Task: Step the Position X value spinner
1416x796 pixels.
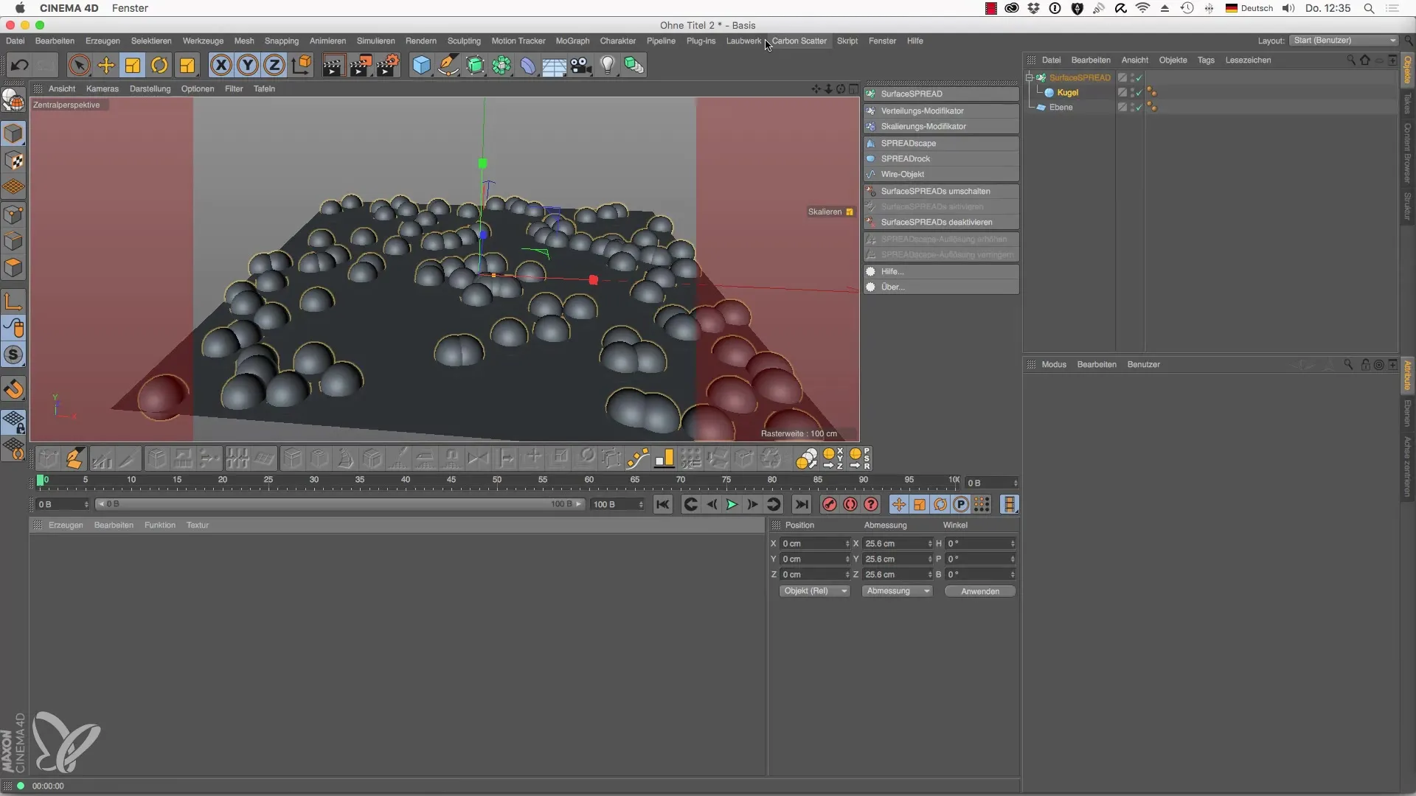Action: (847, 543)
